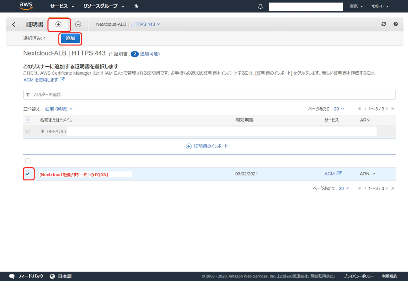Select the minus (remove certificates) tab

click(x=78, y=24)
